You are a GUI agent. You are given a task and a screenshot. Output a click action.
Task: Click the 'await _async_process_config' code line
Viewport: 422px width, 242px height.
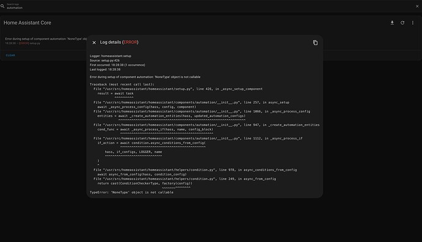147,107
